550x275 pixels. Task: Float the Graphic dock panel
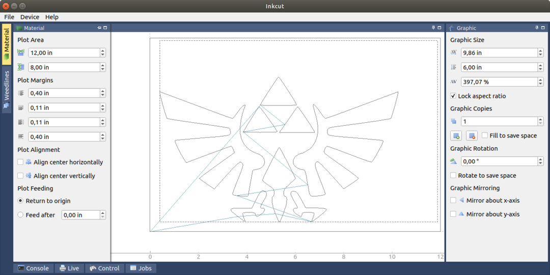pyautogui.click(x=543, y=28)
